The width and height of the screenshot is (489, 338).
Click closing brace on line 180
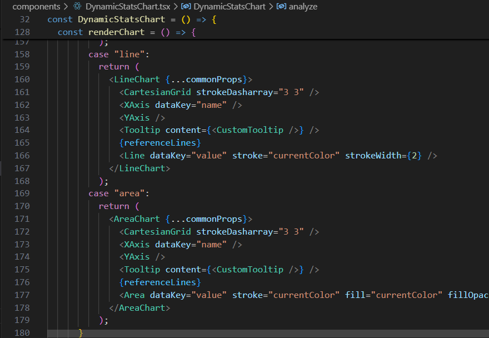pyautogui.click(x=81, y=333)
